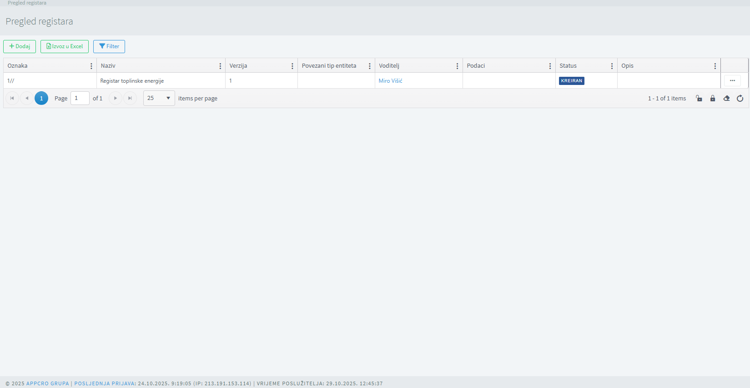Go to the last page using pager arrow
Screen dimensions: 750x388
tap(130, 98)
